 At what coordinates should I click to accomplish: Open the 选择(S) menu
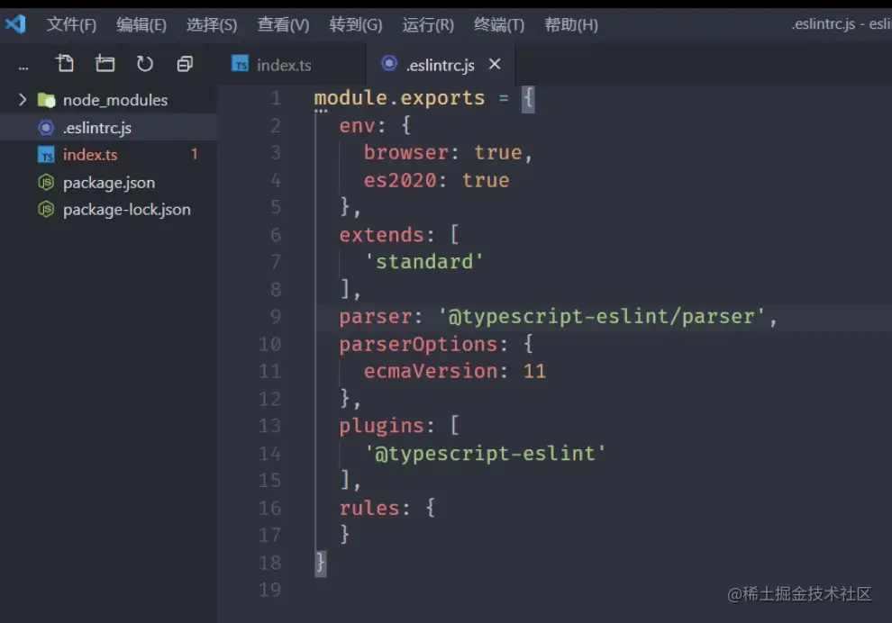point(212,25)
